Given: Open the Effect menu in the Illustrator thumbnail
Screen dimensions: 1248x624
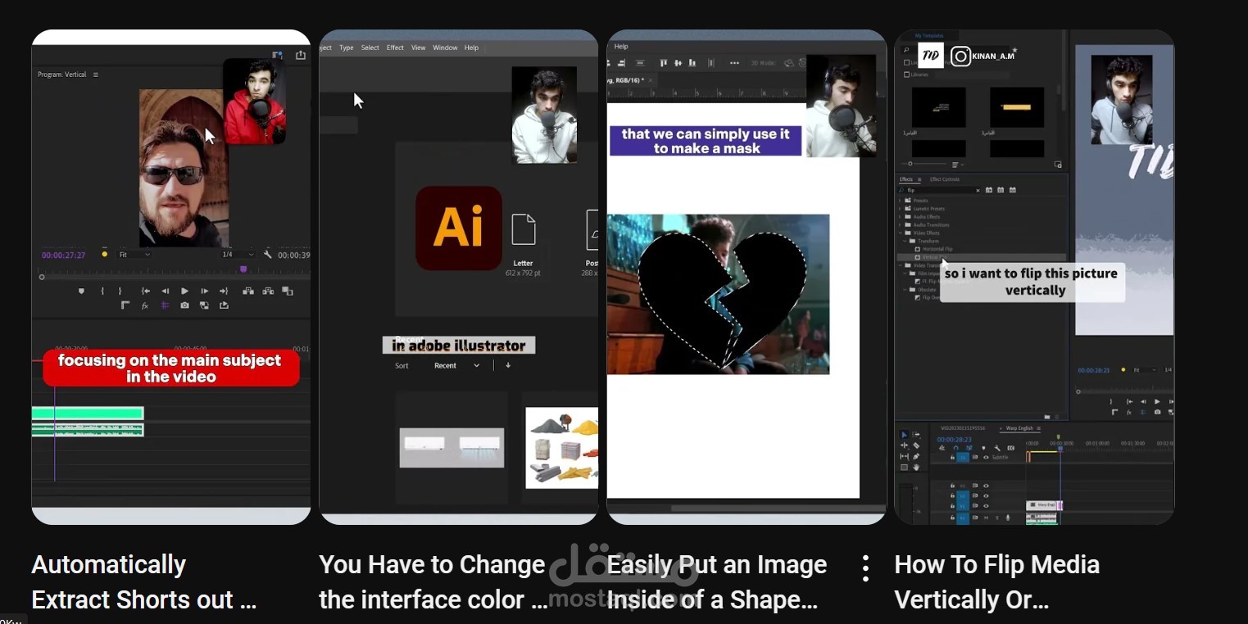Looking at the screenshot, I should tap(395, 47).
